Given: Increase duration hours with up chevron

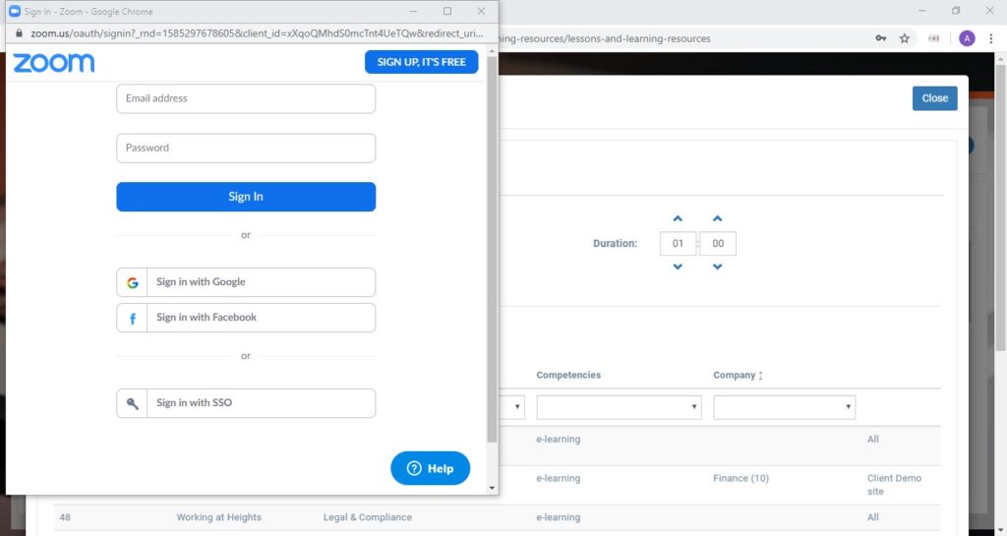Looking at the screenshot, I should [x=678, y=219].
